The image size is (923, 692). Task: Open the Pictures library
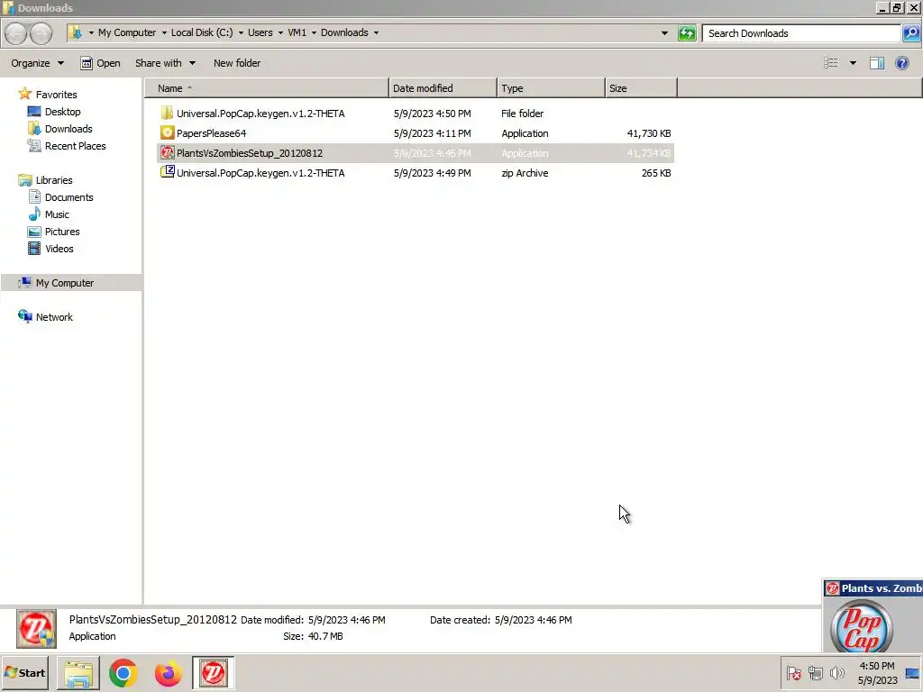coord(62,232)
